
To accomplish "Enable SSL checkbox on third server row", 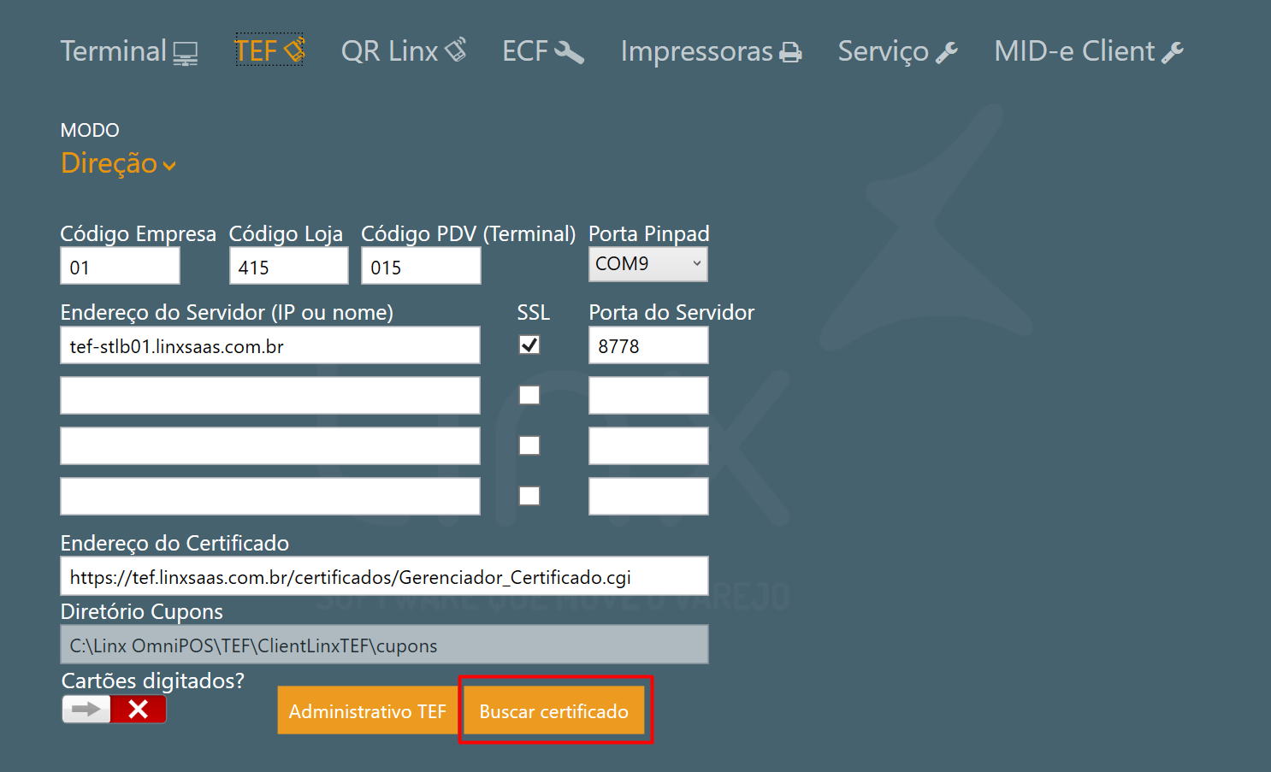I will [x=529, y=445].
